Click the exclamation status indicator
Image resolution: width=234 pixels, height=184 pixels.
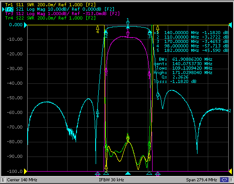[231, 180]
